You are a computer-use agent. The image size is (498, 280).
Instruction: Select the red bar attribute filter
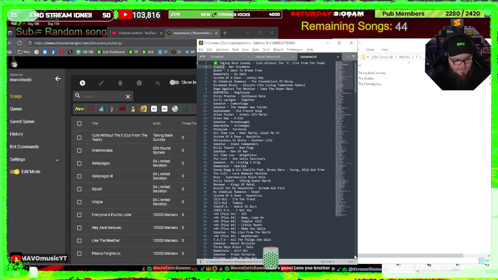tap(123, 109)
